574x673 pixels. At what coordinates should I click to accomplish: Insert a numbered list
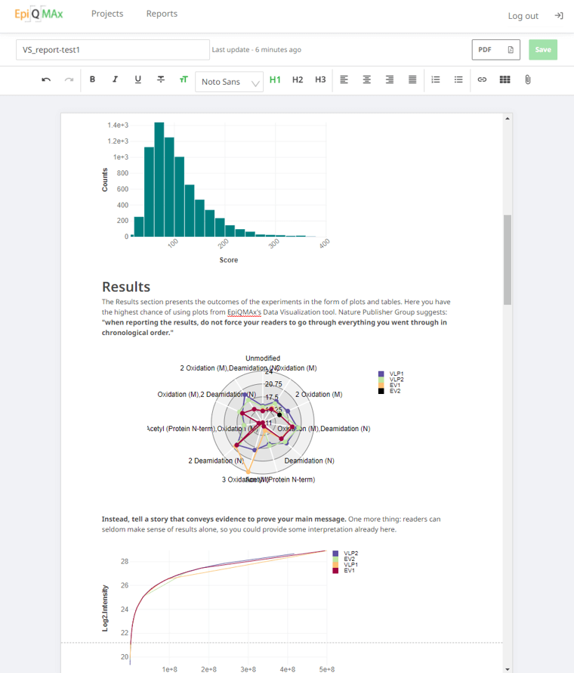tap(435, 79)
